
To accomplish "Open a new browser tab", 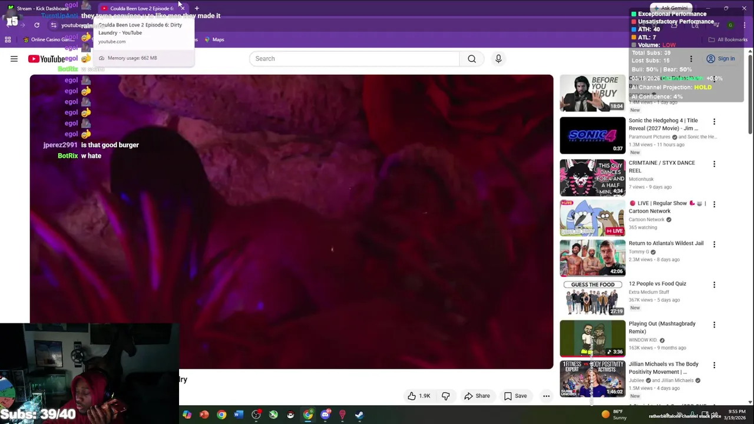I will click(197, 8).
